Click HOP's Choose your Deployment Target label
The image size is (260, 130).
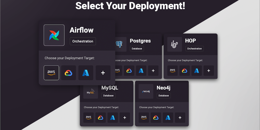pos(185,60)
